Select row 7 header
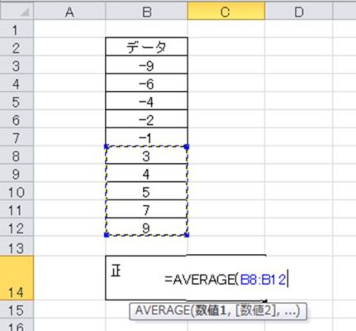Viewport: 356px width, 331px height. (x=17, y=137)
